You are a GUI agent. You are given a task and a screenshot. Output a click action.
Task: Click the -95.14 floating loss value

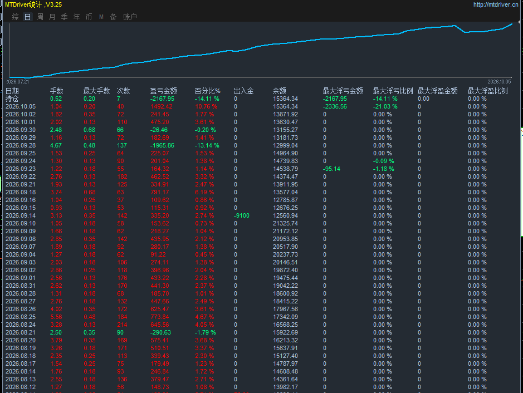(331, 169)
